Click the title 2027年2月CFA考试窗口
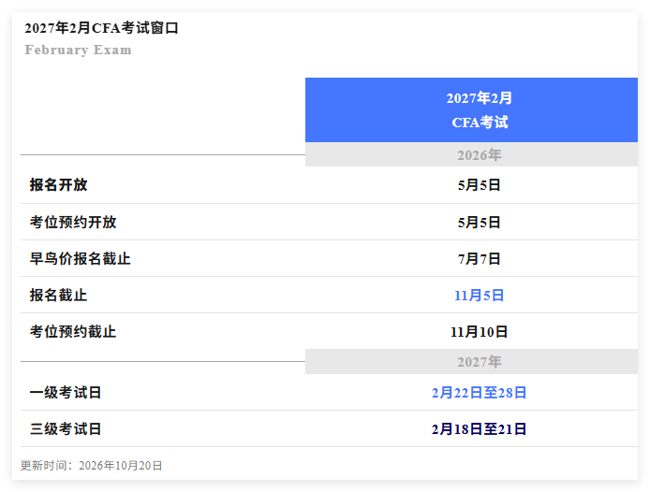Image resolution: width=650 pixels, height=492 pixels. point(101,28)
